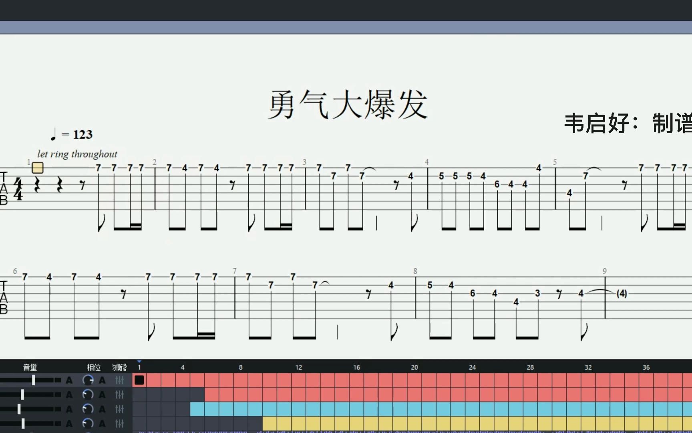Jump to bar 20 on the timeline ruler
Image resolution: width=692 pixels, height=433 pixels.
click(x=414, y=367)
